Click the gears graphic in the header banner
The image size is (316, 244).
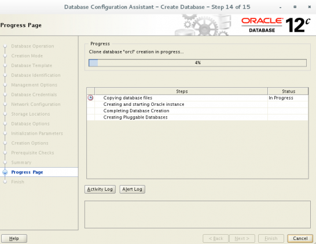click(203, 25)
